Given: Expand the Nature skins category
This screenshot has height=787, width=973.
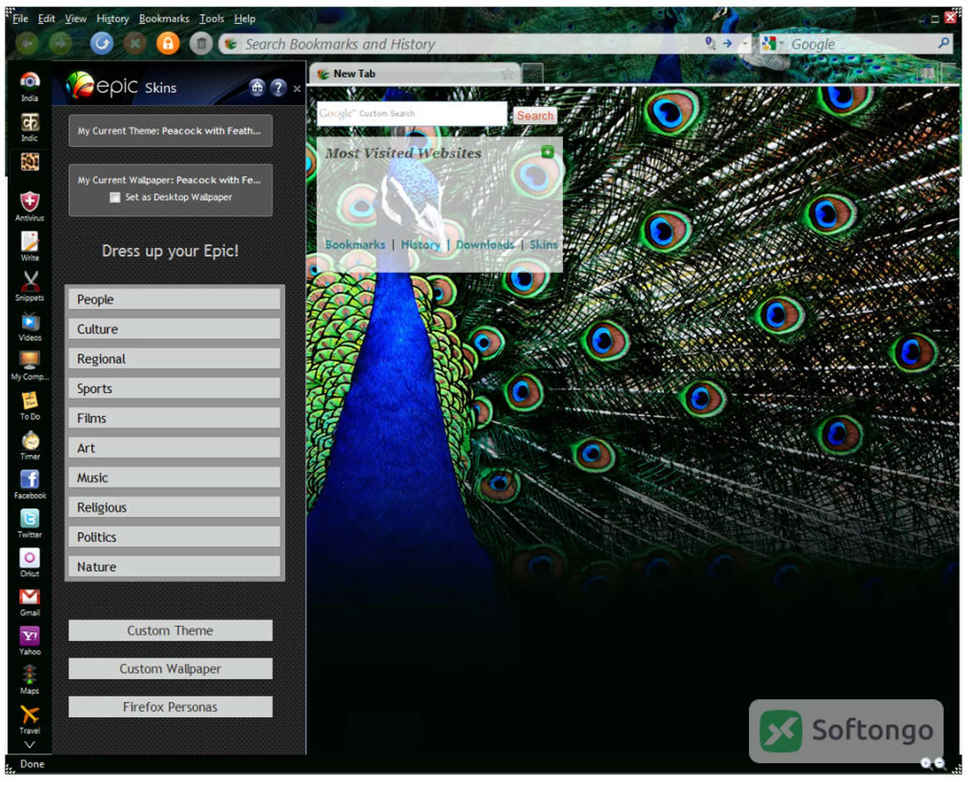Looking at the screenshot, I should point(174,567).
